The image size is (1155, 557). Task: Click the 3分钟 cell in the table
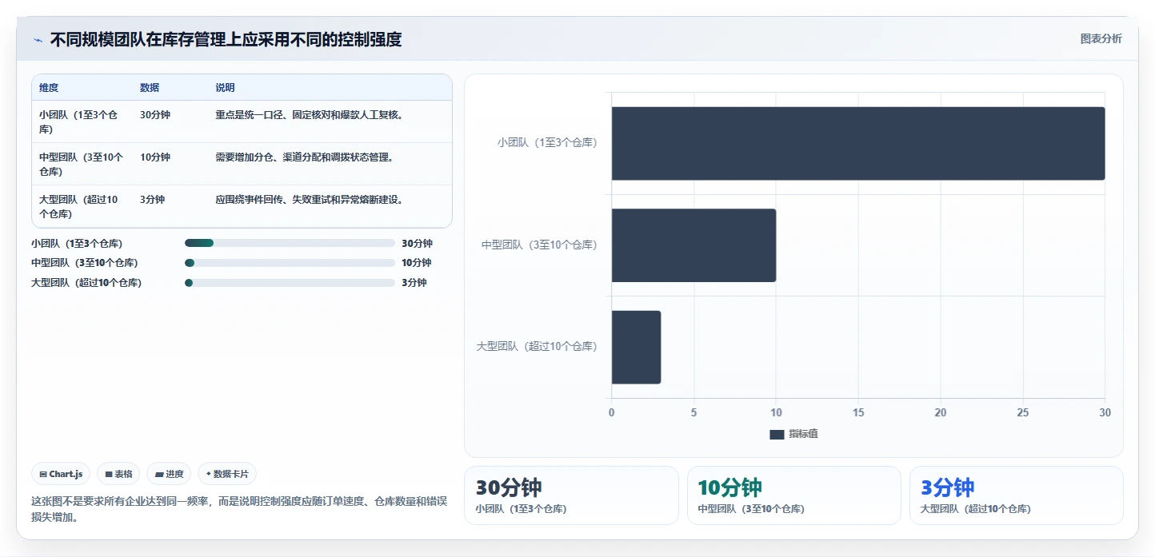tap(152, 200)
